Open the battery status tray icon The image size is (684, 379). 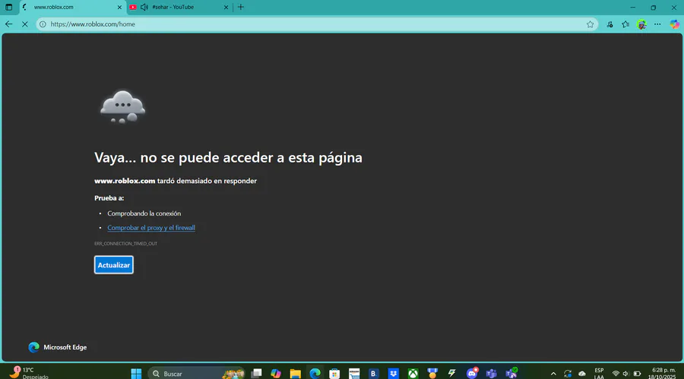[x=637, y=374]
